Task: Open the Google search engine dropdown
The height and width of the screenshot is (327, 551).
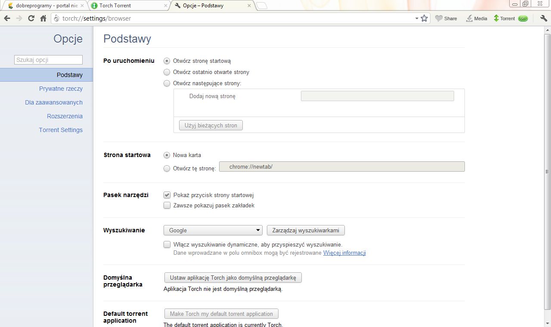Action: pyautogui.click(x=213, y=230)
